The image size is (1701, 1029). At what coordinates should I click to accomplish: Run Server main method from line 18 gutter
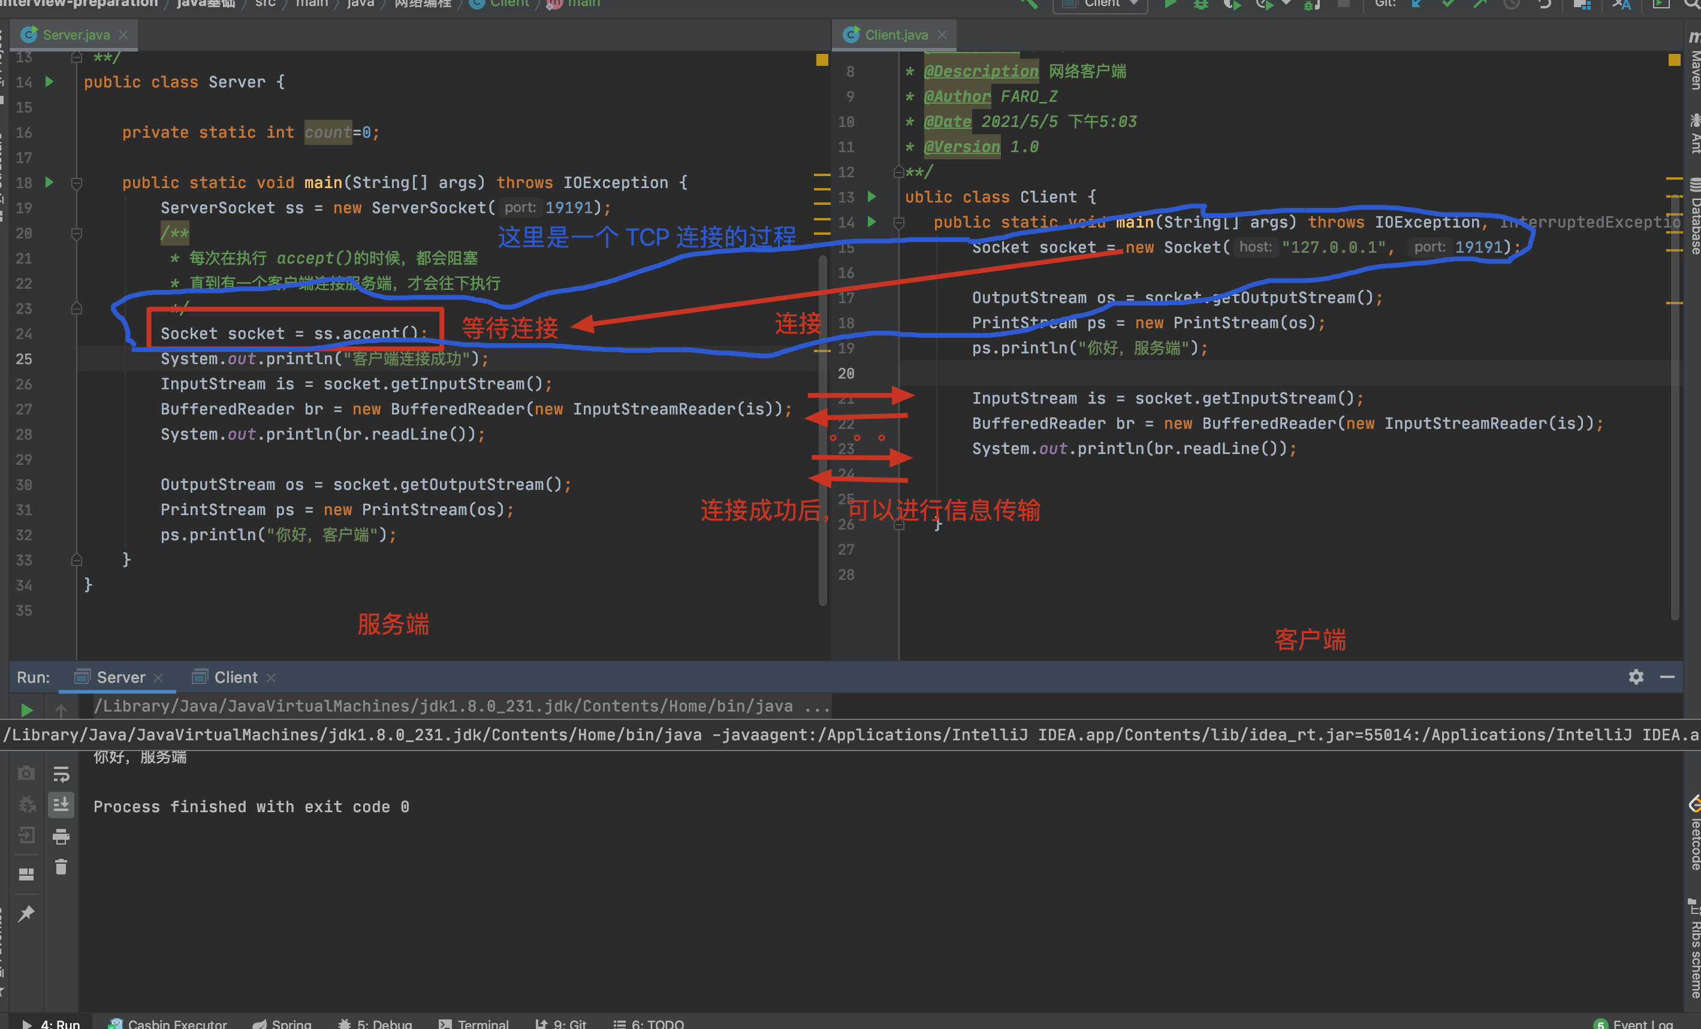pyautogui.click(x=50, y=182)
